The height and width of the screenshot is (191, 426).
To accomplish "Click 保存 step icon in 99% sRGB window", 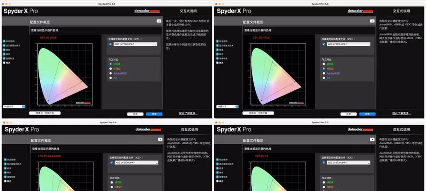I will pyautogui.click(x=4, y=54).
